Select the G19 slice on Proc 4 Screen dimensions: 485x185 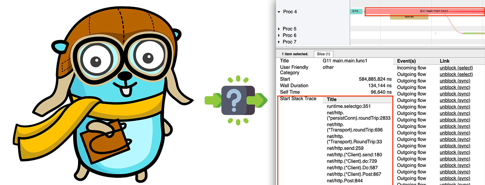[x=357, y=11]
